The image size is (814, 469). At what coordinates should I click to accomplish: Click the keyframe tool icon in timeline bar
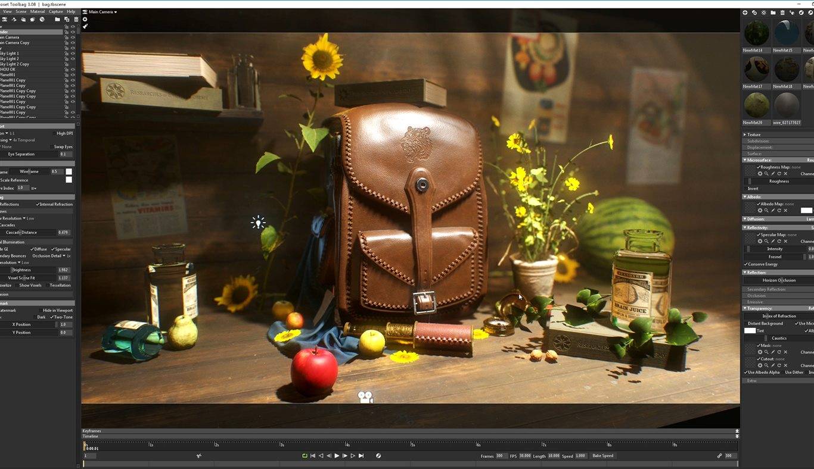[x=199, y=456]
